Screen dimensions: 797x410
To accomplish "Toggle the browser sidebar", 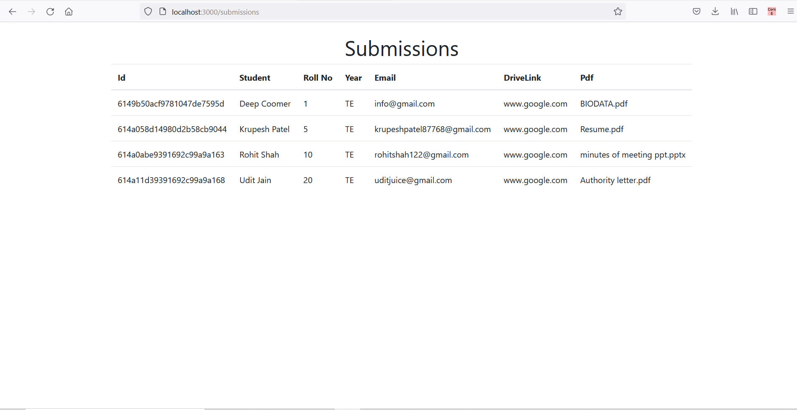I will tap(753, 11).
